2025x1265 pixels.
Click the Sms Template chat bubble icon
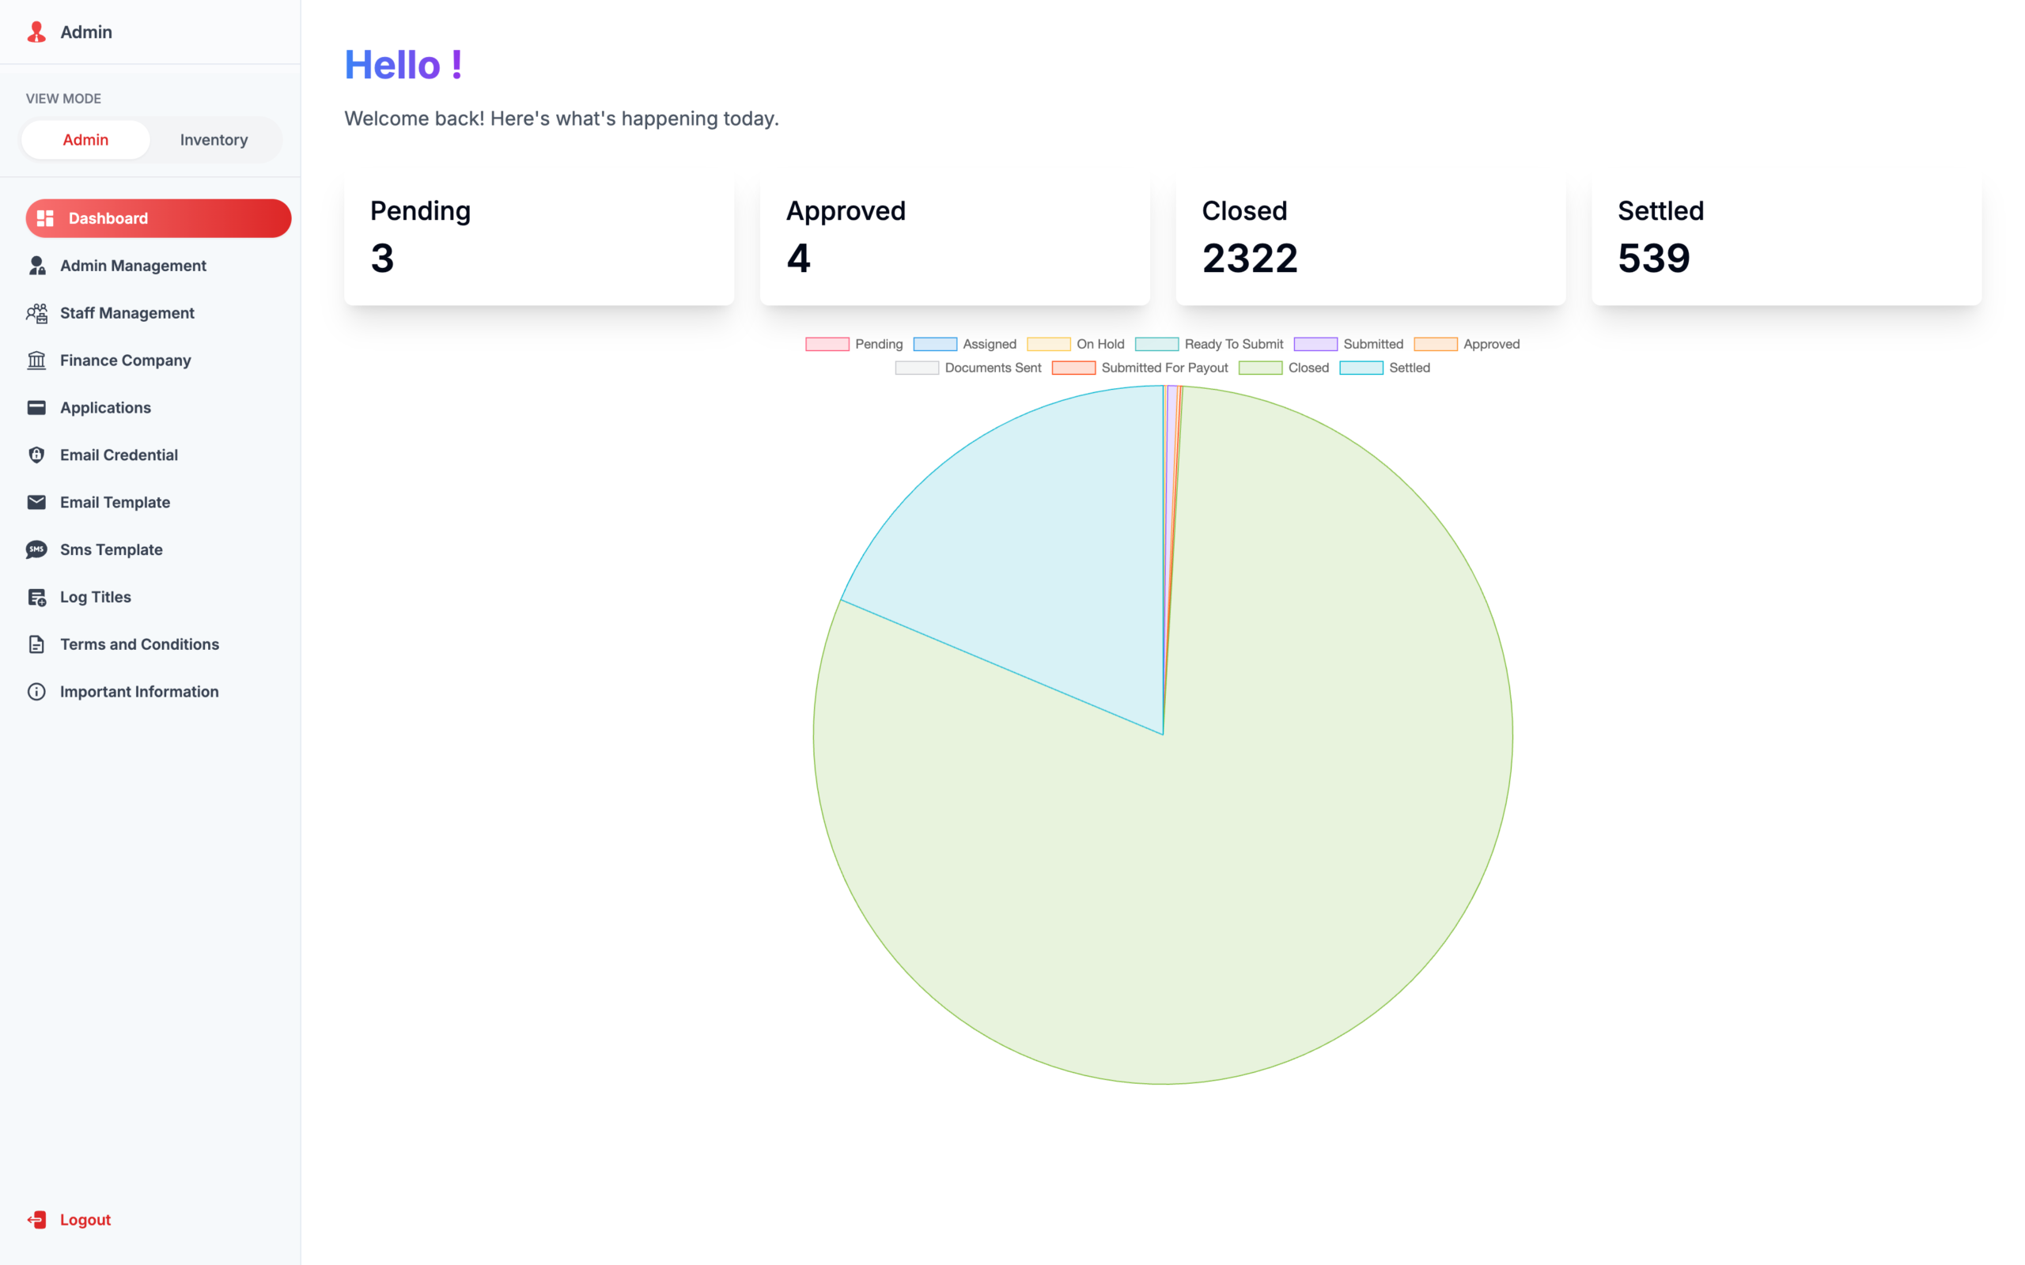[37, 549]
